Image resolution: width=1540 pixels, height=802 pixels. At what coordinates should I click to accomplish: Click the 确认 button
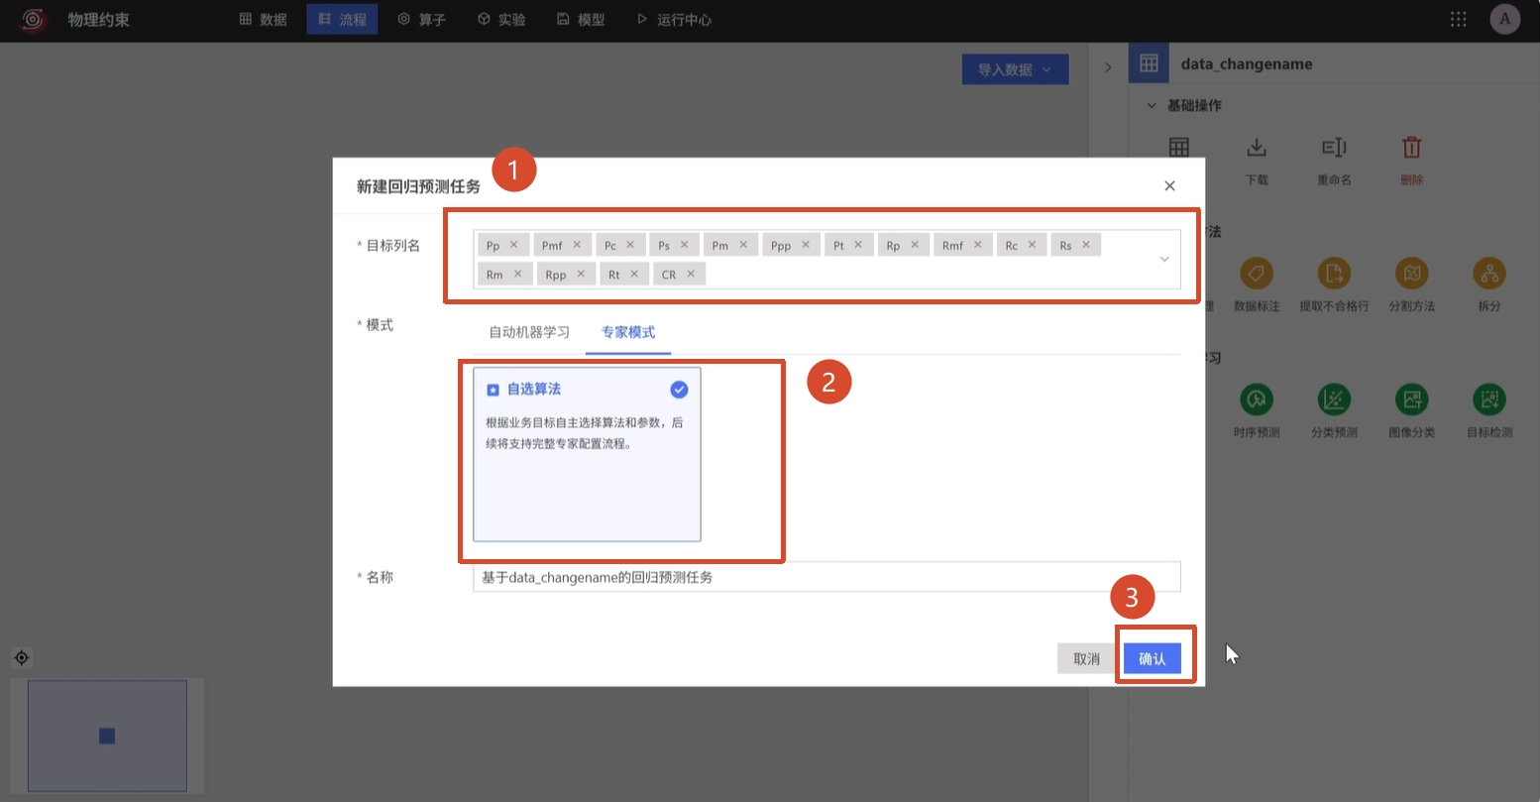pos(1153,658)
